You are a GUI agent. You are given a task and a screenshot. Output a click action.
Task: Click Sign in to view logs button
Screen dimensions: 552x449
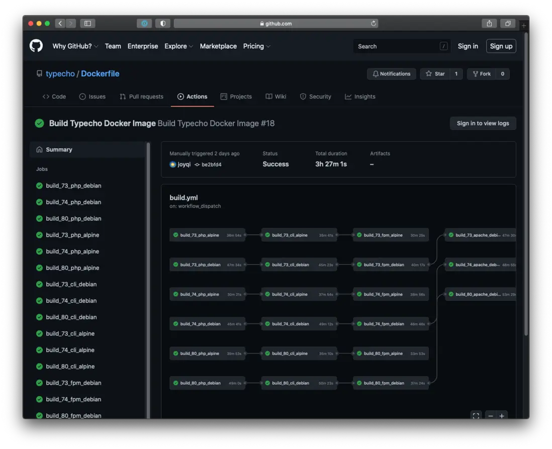click(483, 123)
